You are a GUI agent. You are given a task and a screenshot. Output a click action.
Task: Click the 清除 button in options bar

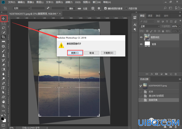71,8
